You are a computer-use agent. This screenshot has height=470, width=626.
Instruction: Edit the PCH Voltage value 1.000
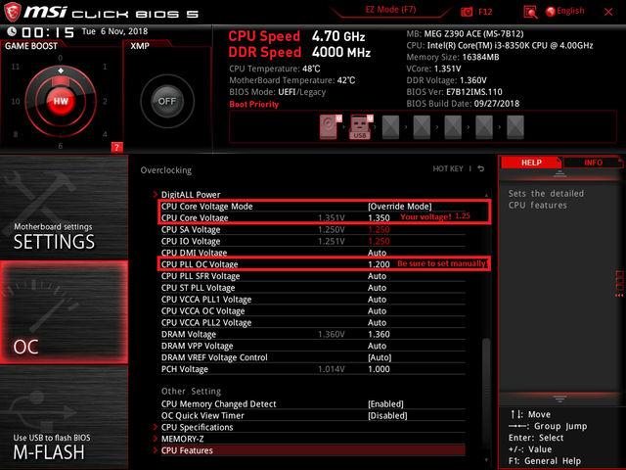(x=379, y=369)
